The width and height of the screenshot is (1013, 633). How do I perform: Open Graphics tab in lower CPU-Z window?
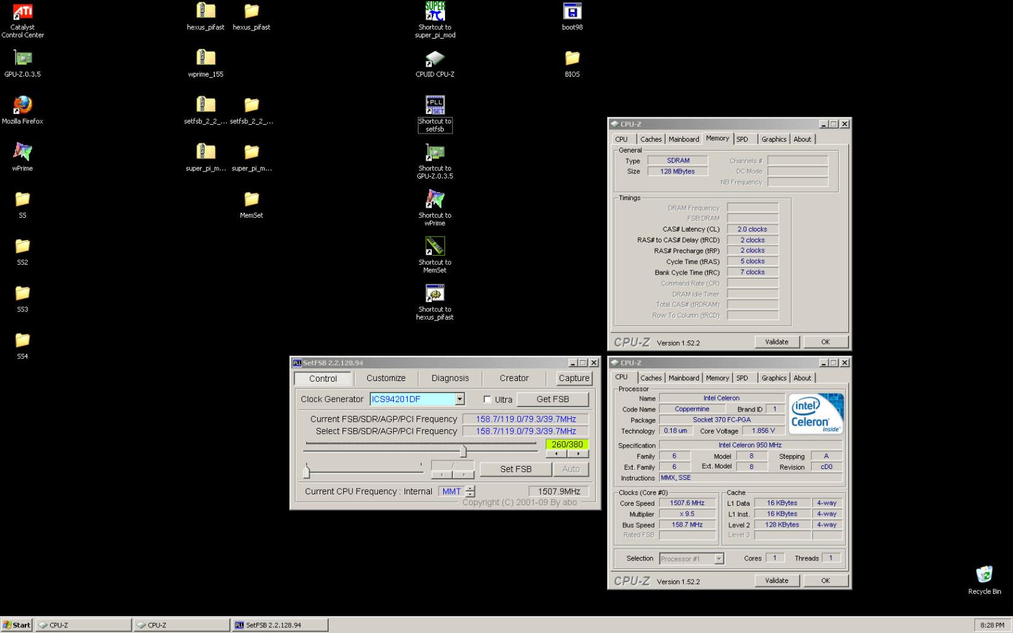pyautogui.click(x=774, y=378)
